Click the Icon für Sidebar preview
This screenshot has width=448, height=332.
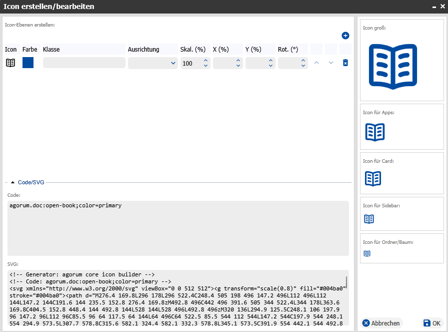(369, 219)
